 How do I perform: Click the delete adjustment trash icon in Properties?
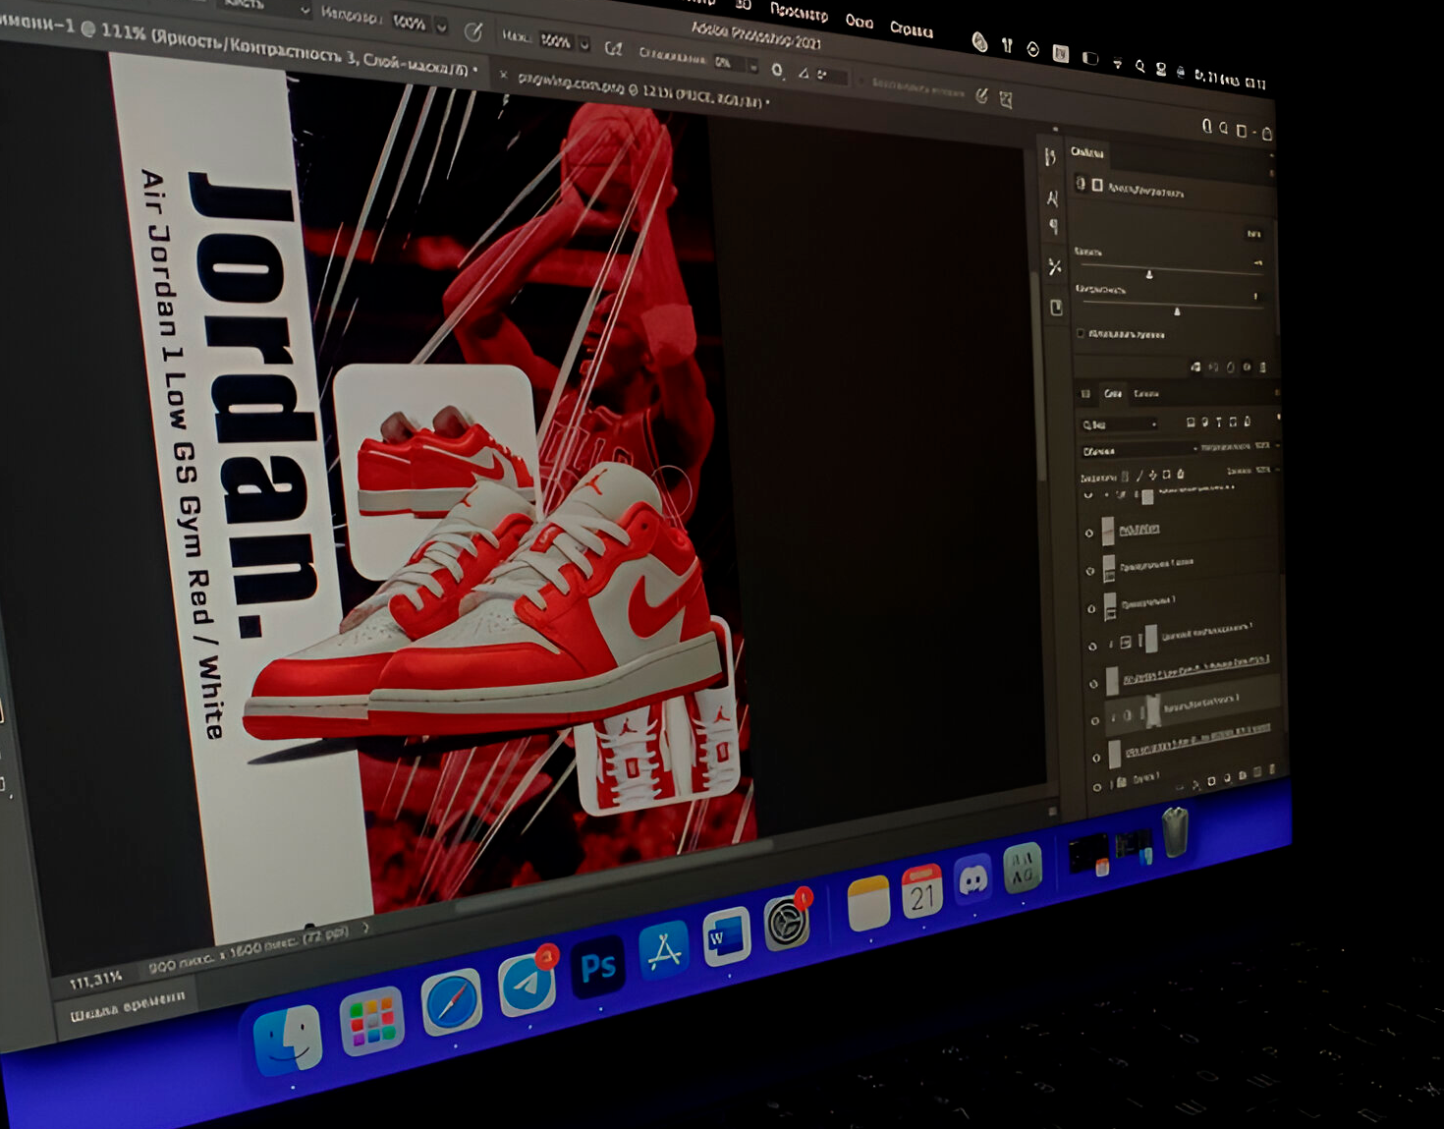tap(1263, 367)
